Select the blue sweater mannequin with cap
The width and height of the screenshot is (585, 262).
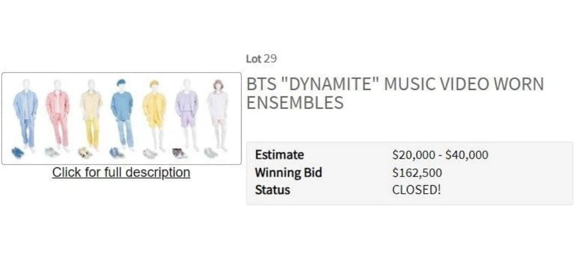click(122, 114)
